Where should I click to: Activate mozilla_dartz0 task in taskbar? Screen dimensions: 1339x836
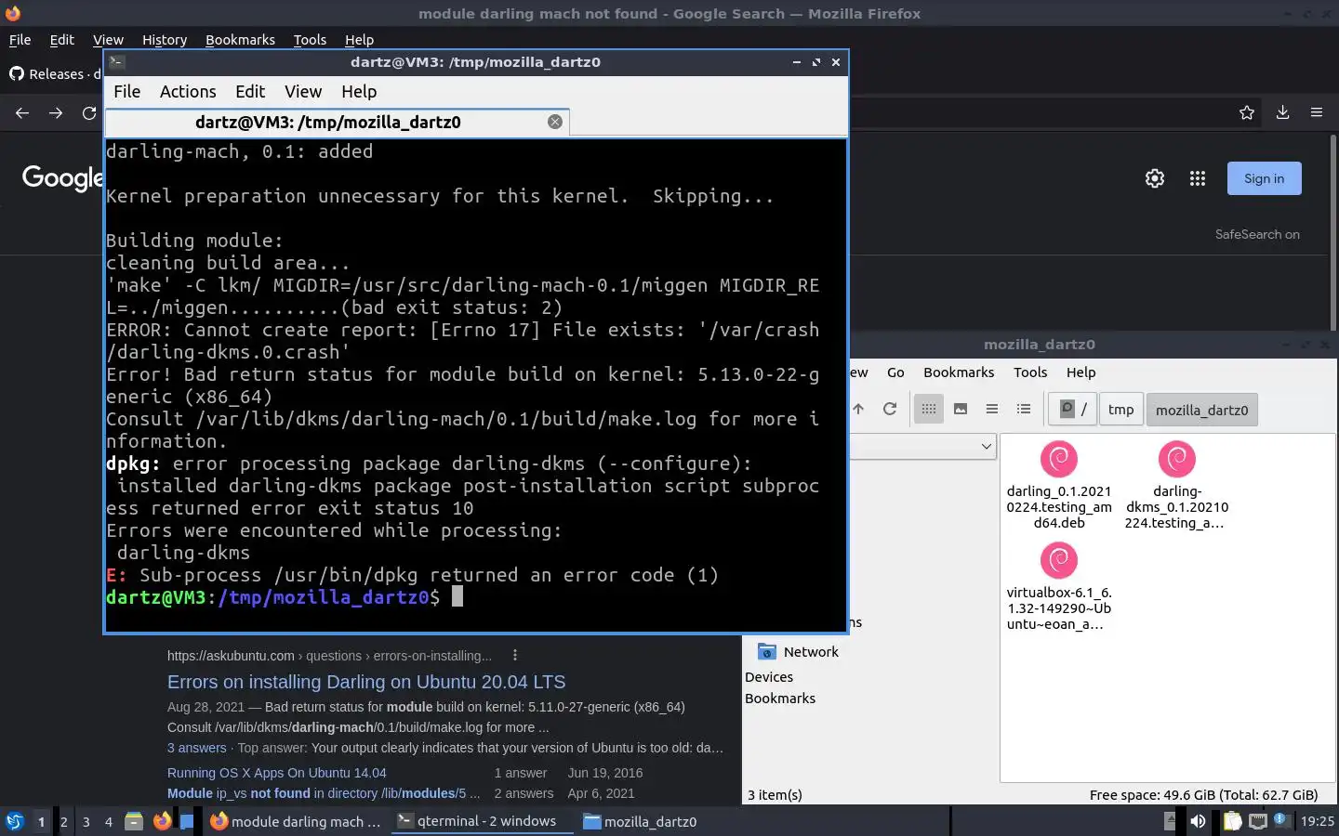pyautogui.click(x=640, y=821)
